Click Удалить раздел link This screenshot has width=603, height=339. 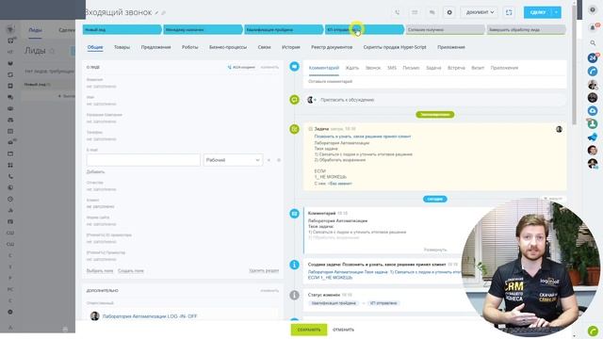click(264, 271)
